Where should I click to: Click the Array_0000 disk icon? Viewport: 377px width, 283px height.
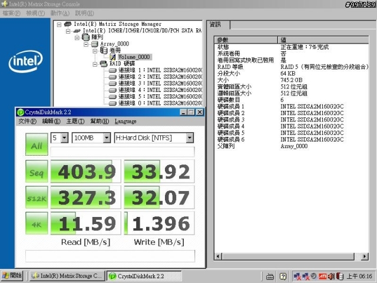(x=94, y=44)
